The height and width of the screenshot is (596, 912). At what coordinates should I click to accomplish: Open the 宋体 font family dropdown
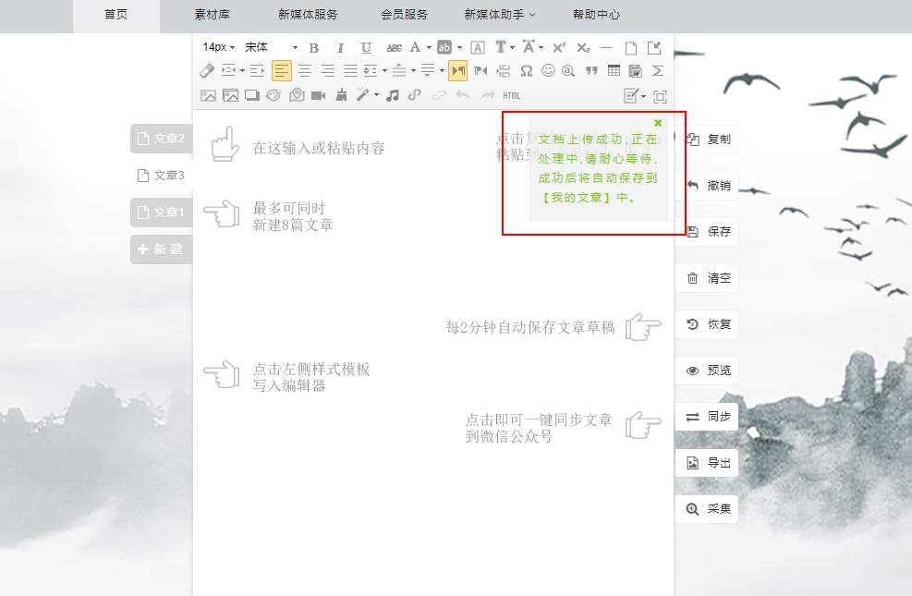272,47
